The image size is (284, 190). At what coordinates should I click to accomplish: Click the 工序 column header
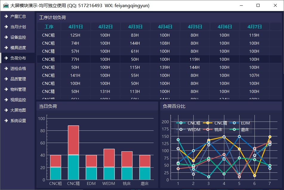[x=49, y=27]
